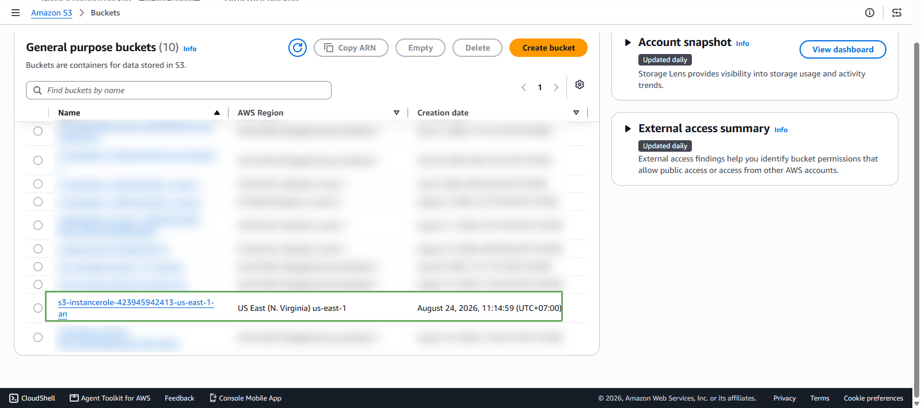Image resolution: width=921 pixels, height=408 pixels.
Task: Select the s3-instancerole bucket radio button
Action: (38, 308)
